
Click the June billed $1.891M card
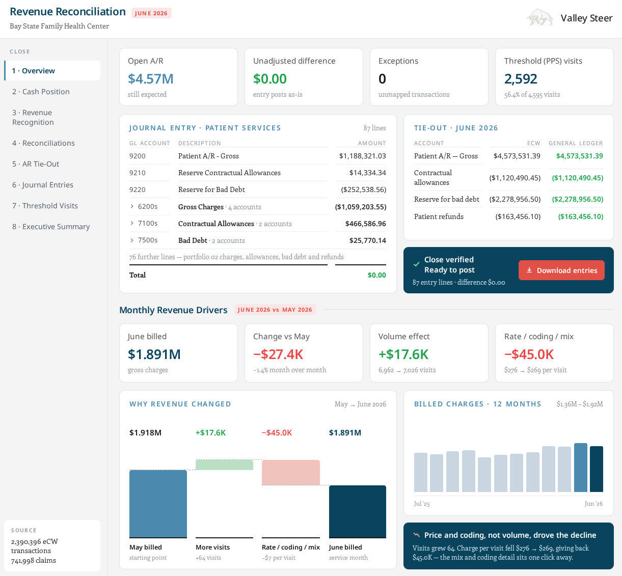178,353
